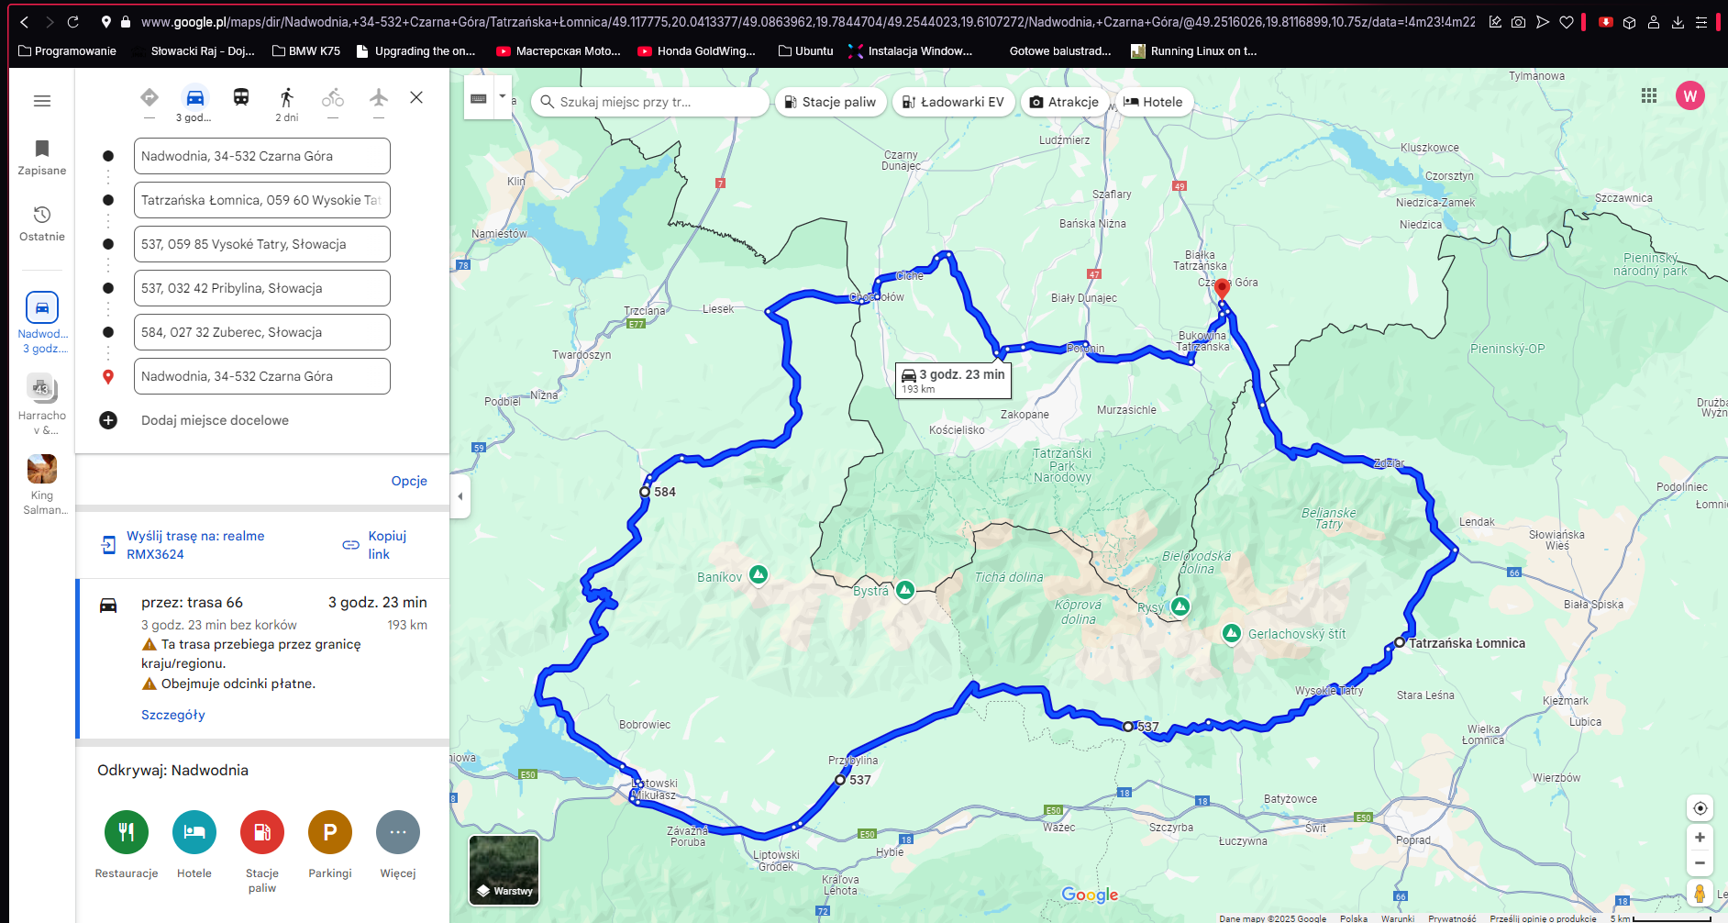1728x923 pixels.
Task: Select the flight travel mode icon
Action: 379,97
